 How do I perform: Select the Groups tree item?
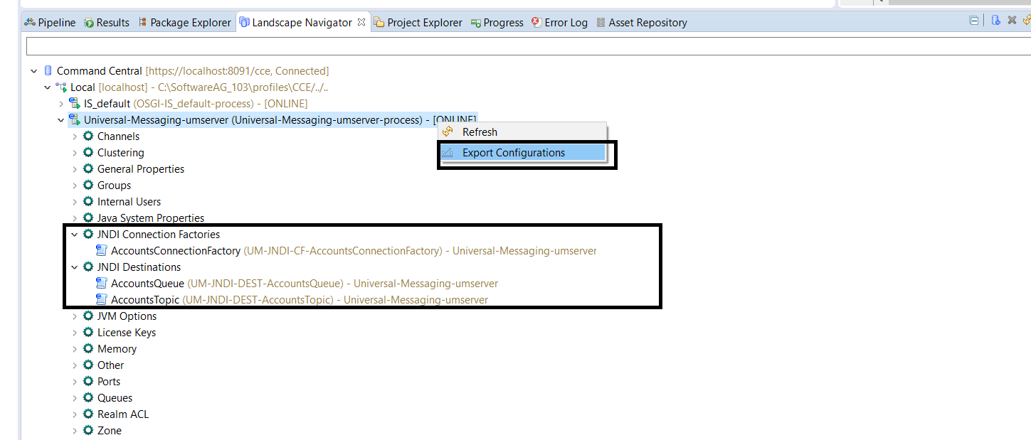click(114, 186)
